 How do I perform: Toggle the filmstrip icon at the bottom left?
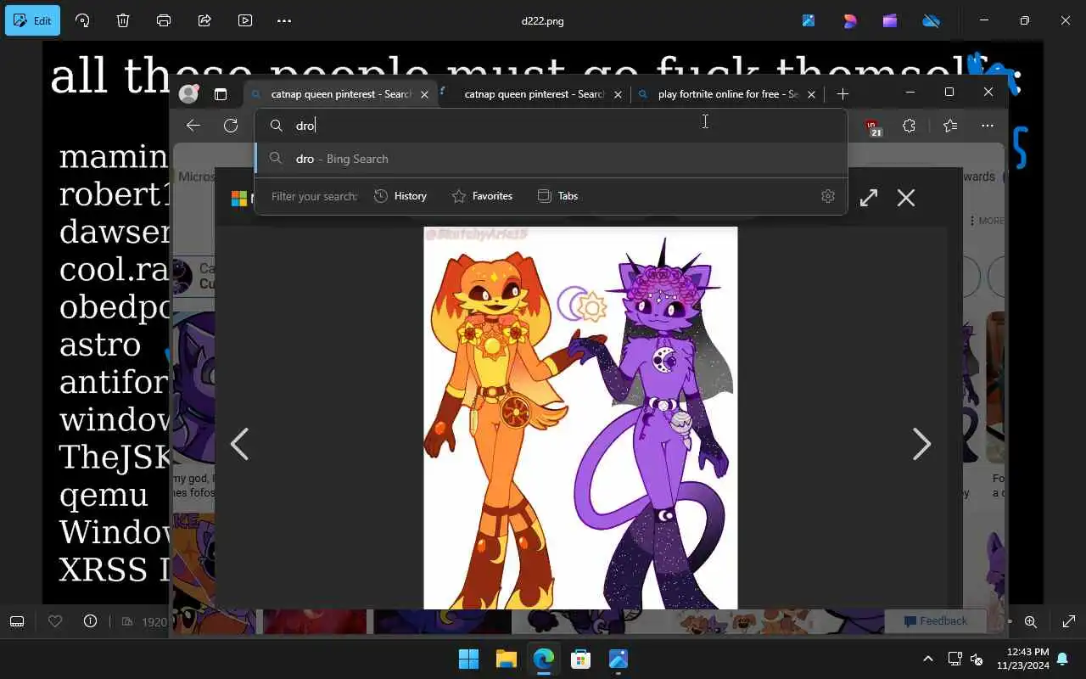(x=17, y=621)
